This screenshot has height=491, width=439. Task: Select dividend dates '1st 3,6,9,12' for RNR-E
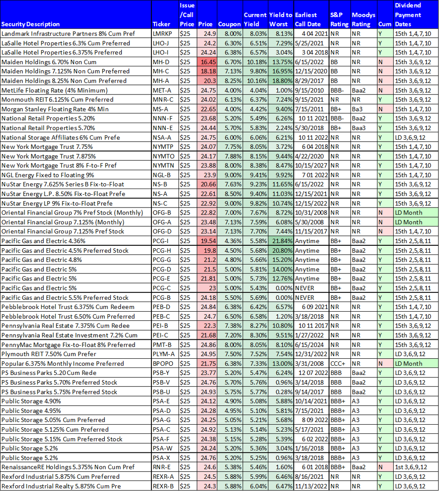(416, 467)
